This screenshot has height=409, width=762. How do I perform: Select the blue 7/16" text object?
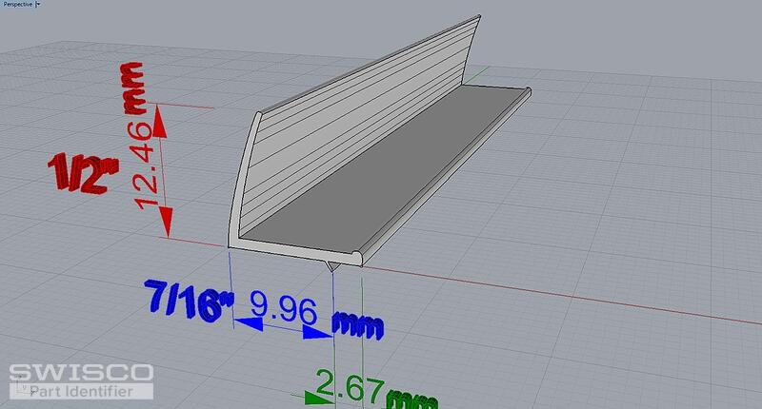tap(189, 301)
